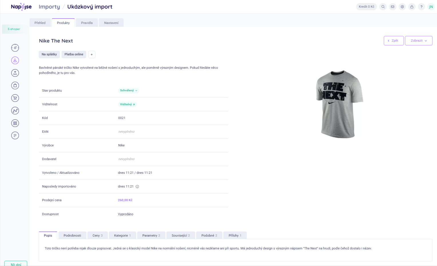Click the shopping cart icon in sidebar

coord(15,98)
